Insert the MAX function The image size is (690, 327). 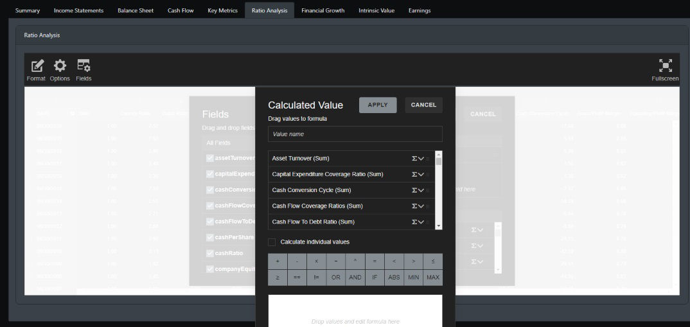coord(433,278)
